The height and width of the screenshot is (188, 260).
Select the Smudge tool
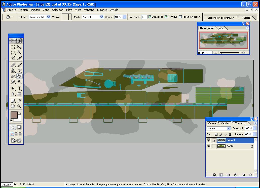pos(13,82)
